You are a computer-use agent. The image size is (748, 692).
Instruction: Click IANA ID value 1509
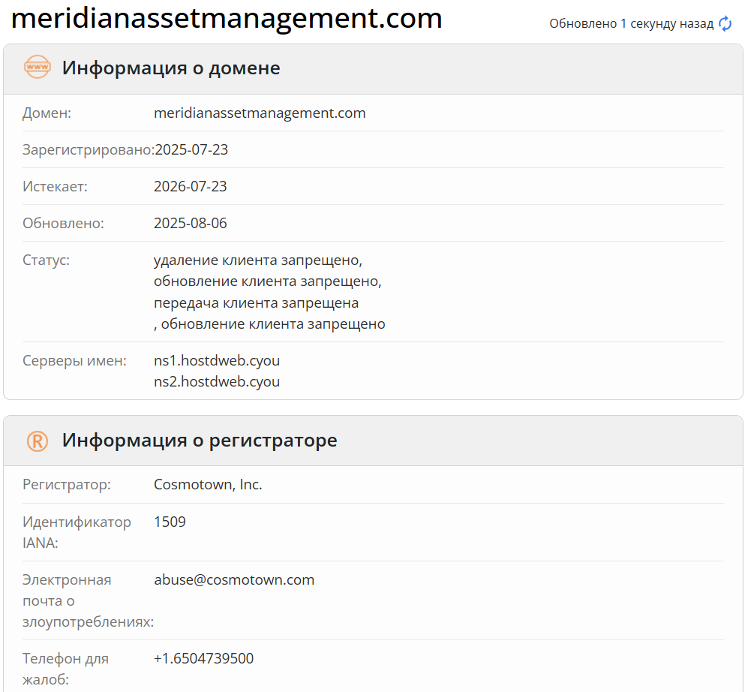[170, 522]
